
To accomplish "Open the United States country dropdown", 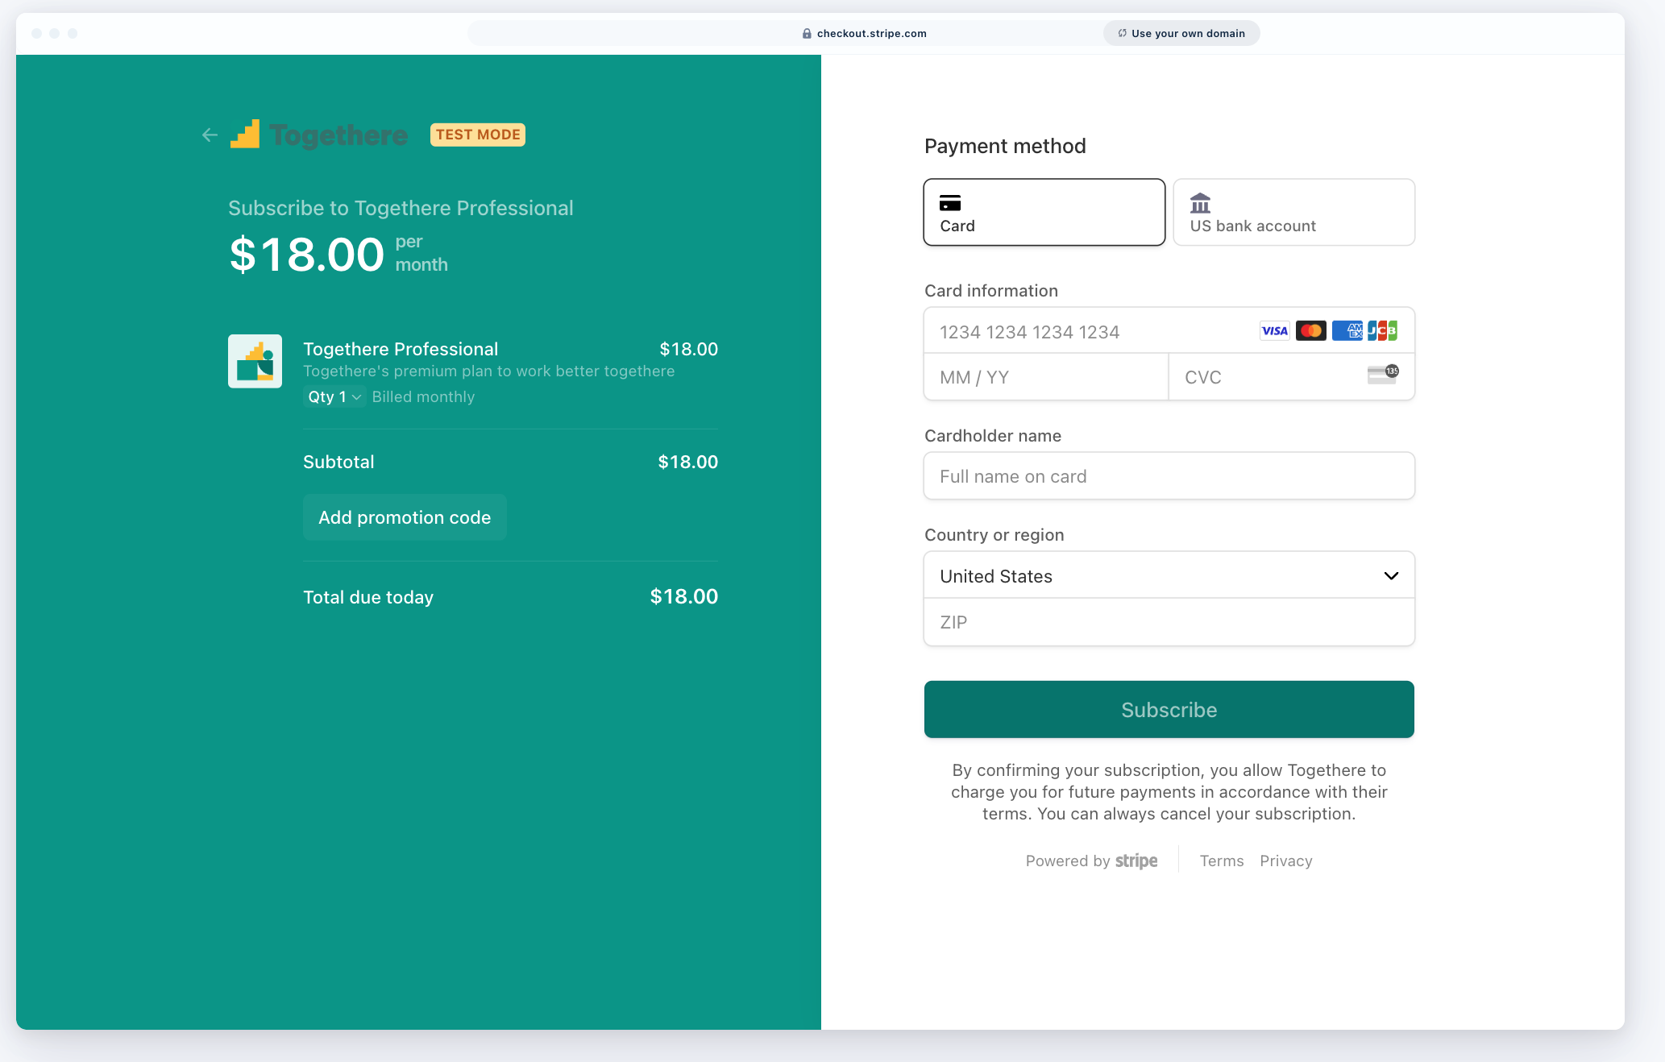I will [x=1169, y=575].
